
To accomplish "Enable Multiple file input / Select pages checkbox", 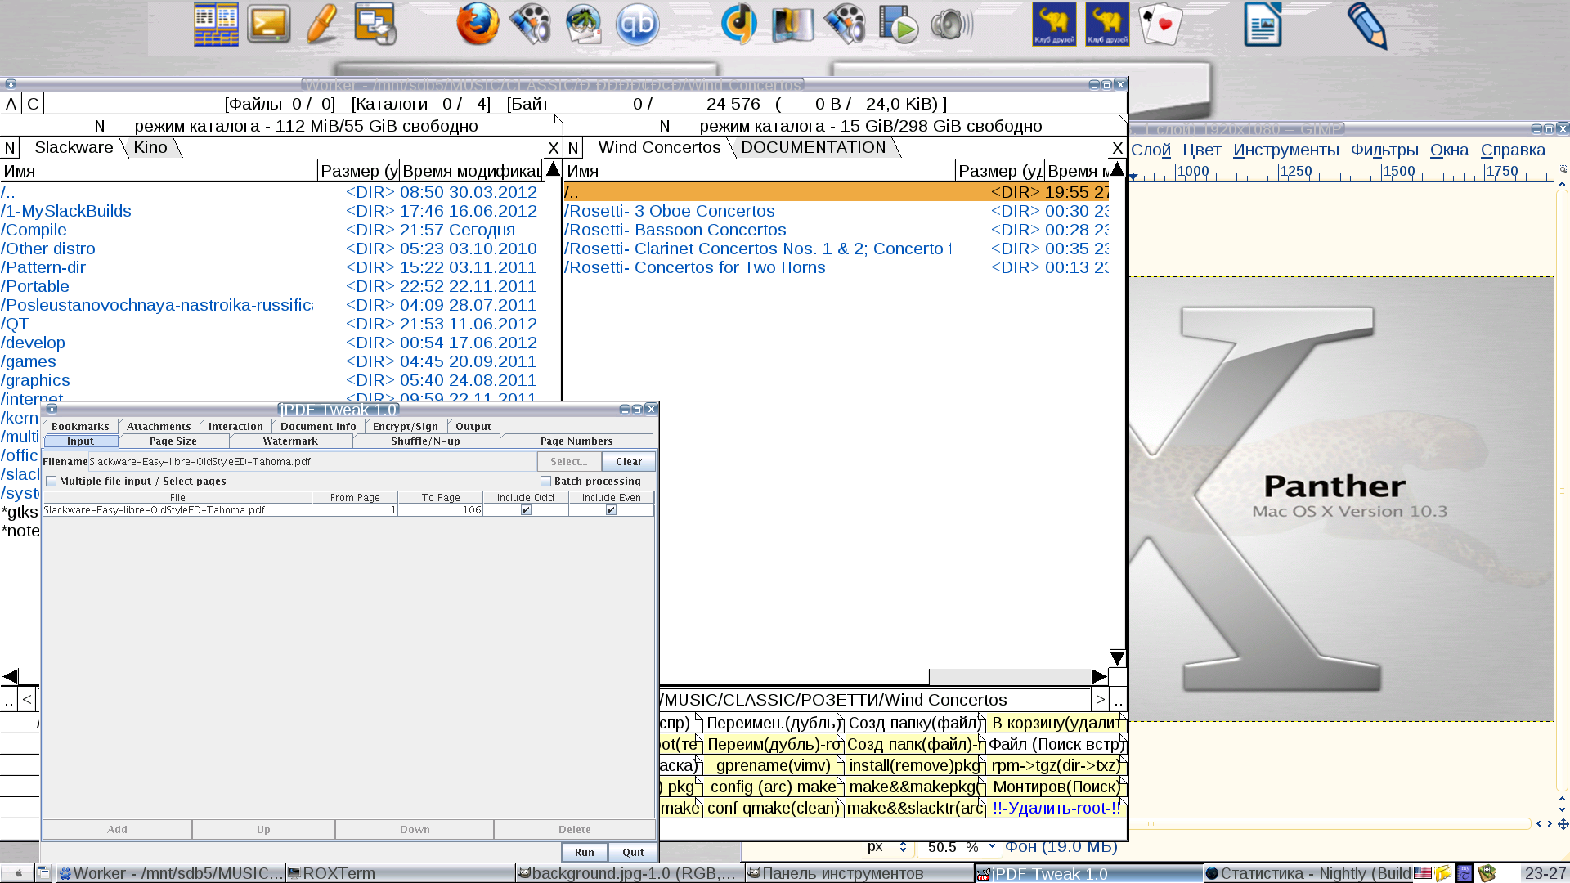I will click(52, 482).
